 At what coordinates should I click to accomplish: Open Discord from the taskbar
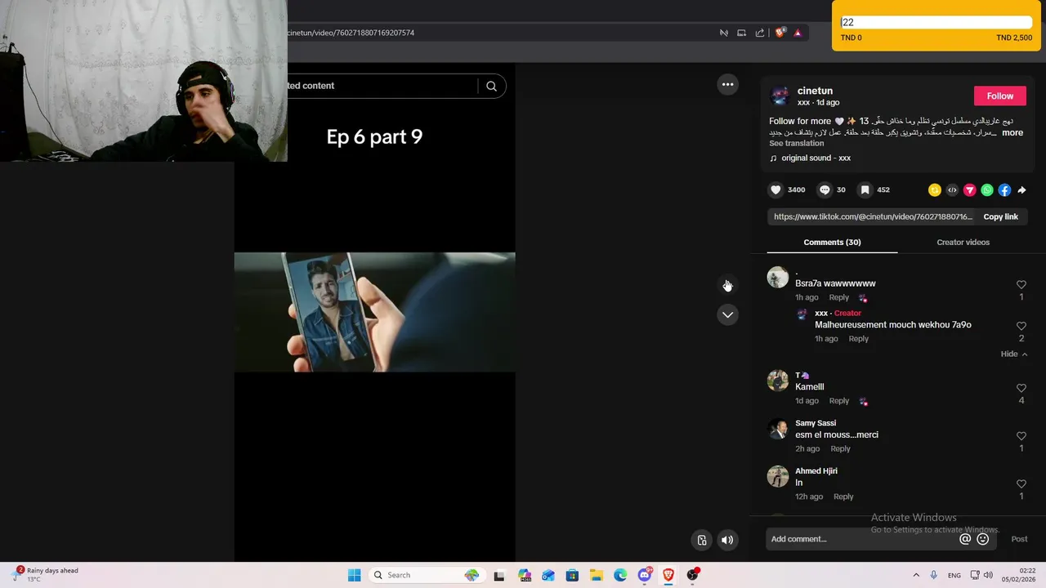click(x=645, y=575)
